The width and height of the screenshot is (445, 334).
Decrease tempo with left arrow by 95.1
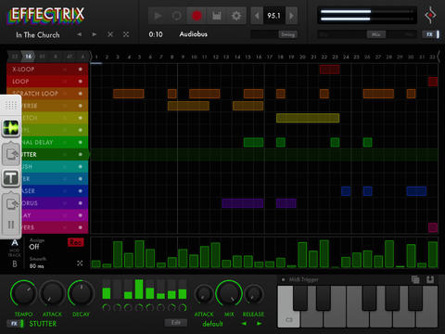pos(257,16)
